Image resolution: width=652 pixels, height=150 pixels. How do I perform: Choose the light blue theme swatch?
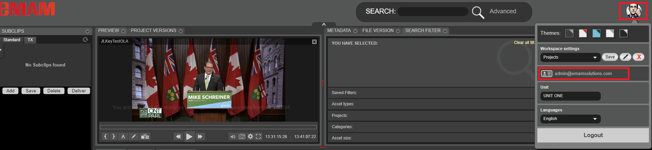point(596,33)
